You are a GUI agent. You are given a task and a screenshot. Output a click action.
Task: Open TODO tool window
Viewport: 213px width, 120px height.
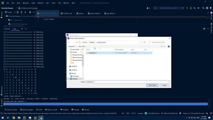39,110
